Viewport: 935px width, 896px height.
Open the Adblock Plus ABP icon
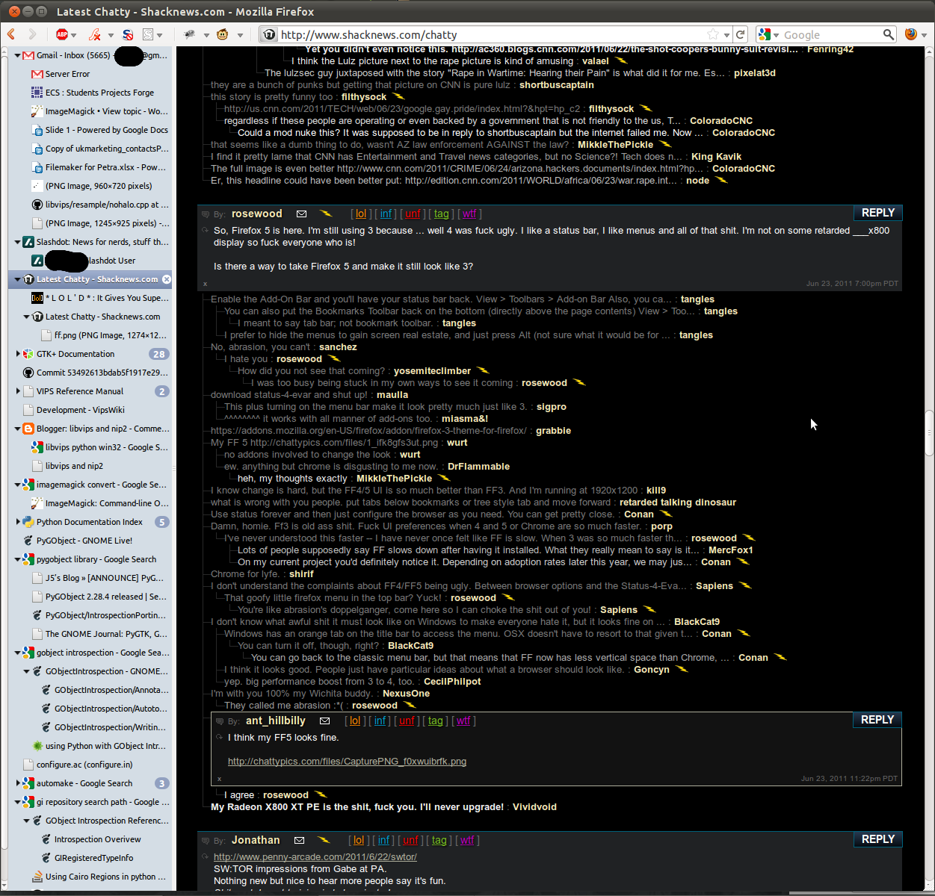pos(62,34)
